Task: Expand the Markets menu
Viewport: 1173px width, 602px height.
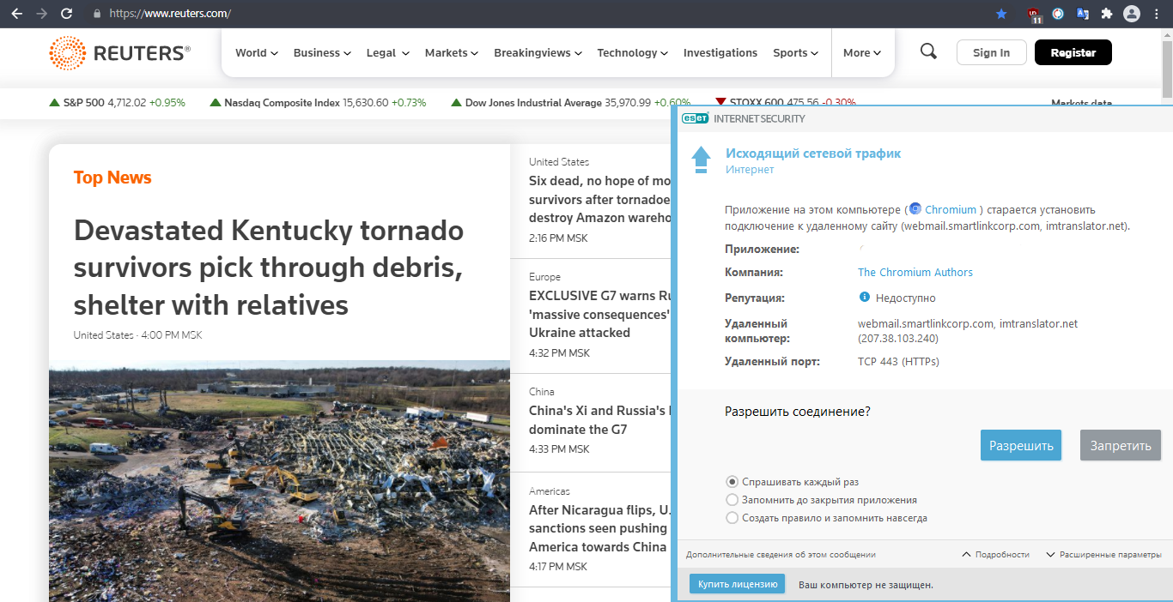Action: [x=452, y=52]
